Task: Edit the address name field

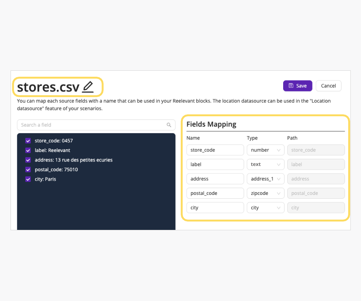Action: [215, 179]
